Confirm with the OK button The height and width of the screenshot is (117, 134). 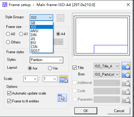coord(86,111)
